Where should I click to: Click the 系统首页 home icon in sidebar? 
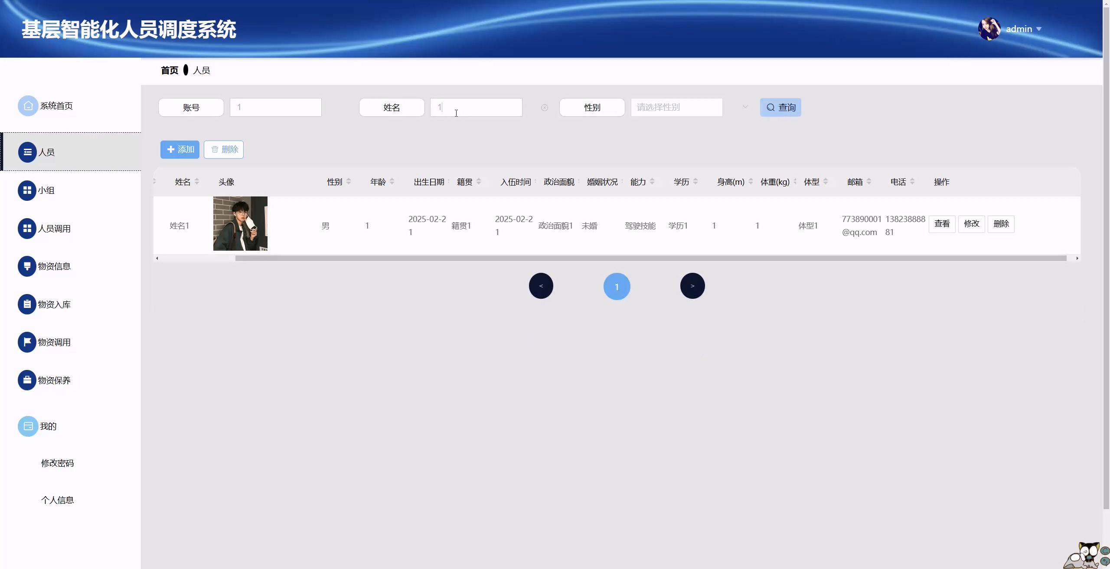point(28,106)
